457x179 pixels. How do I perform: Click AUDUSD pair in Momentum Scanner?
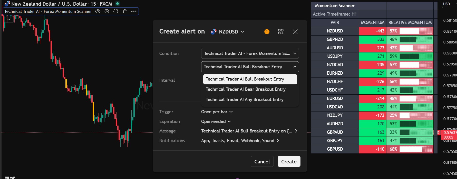pyautogui.click(x=335, y=48)
